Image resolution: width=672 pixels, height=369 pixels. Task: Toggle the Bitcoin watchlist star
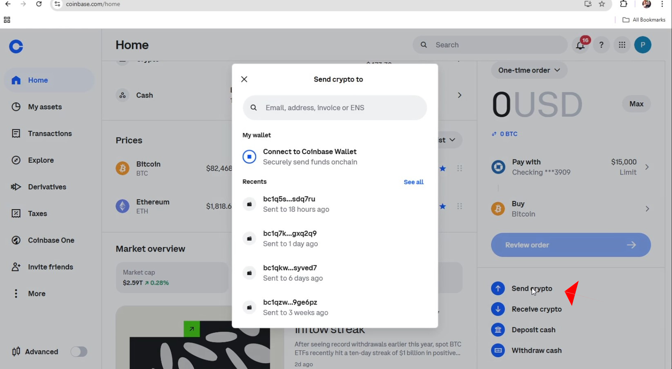click(443, 168)
